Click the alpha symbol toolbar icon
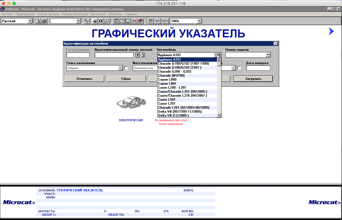 point(101,21)
